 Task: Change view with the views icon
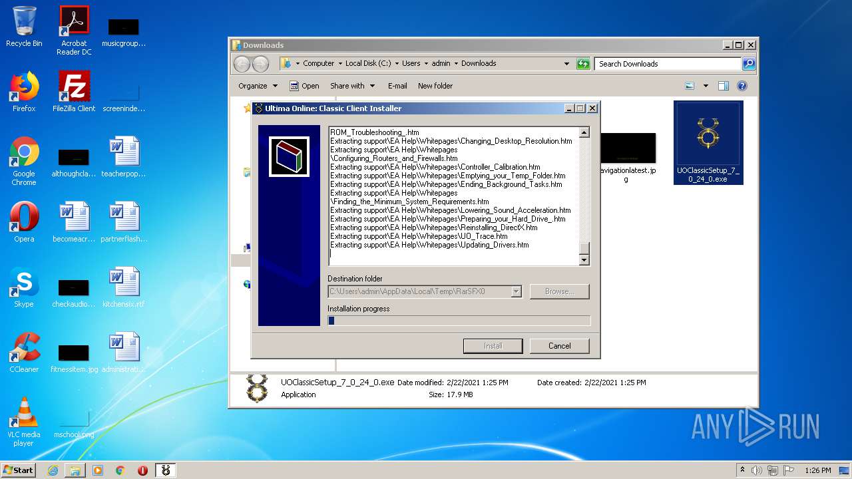(x=690, y=86)
